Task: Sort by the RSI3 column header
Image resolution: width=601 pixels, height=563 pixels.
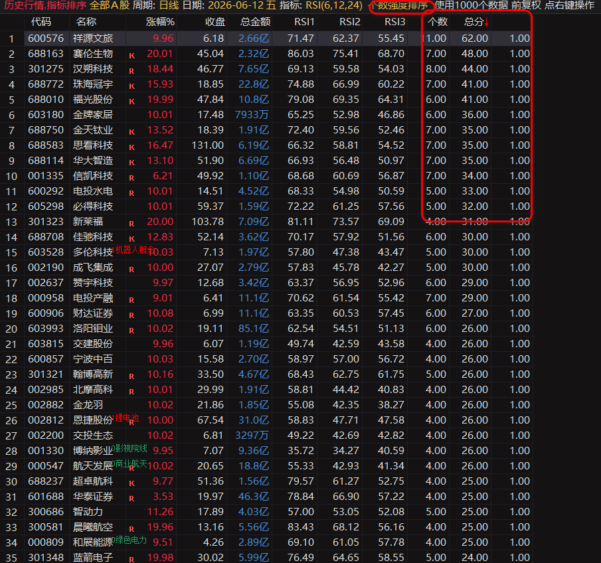Action: pos(394,22)
